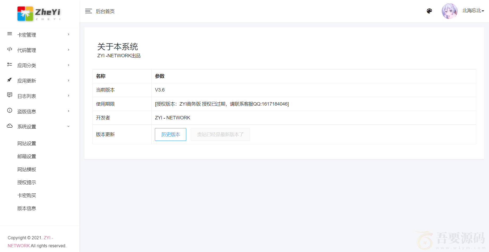
Task: Expand 应用分类 with its chevron arrow
Action: click(69, 65)
